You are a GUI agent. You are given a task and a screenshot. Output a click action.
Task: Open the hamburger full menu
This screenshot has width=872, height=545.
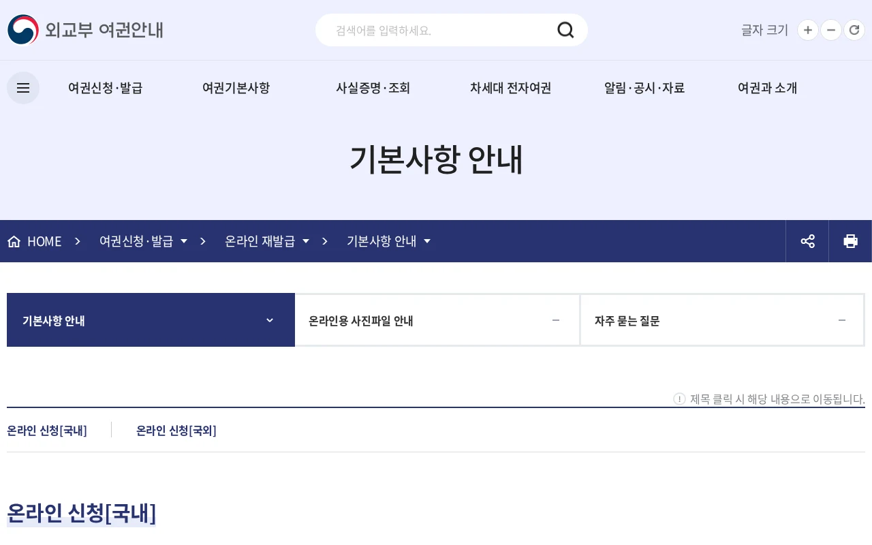23,88
